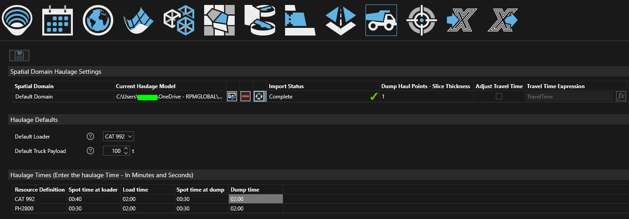Viewport: 629px width, 219px height.
Task: Click help icon beside Default Loader
Action: pos(90,137)
